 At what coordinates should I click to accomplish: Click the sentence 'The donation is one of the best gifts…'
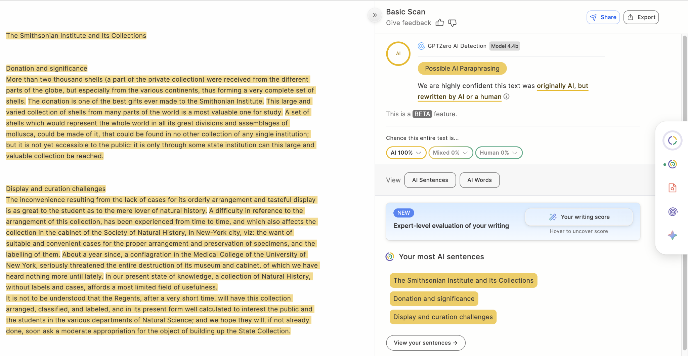tap(146, 102)
